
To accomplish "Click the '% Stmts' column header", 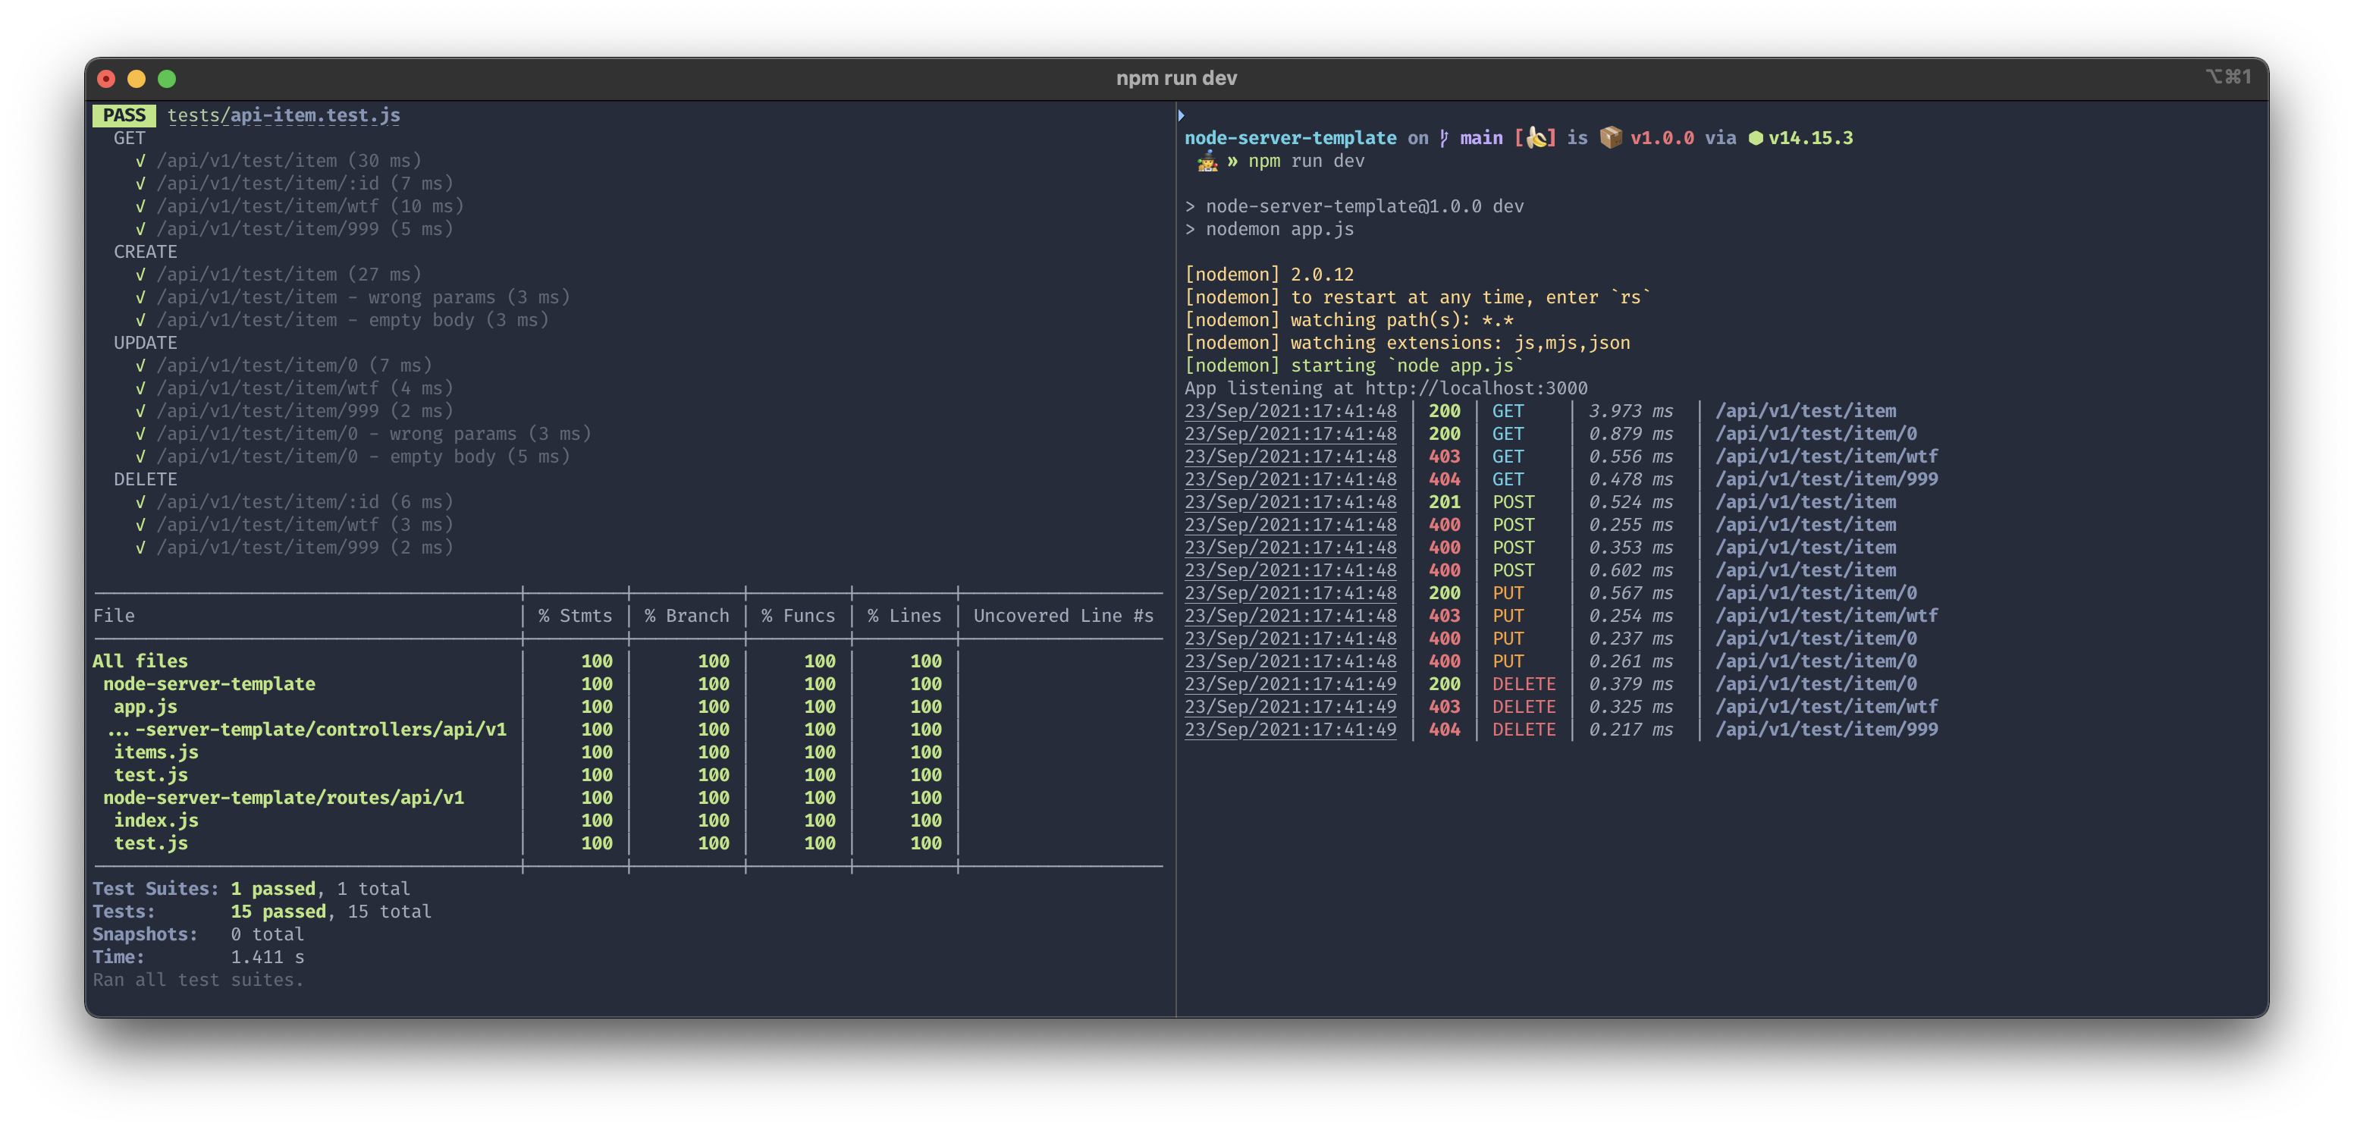I will tap(575, 616).
